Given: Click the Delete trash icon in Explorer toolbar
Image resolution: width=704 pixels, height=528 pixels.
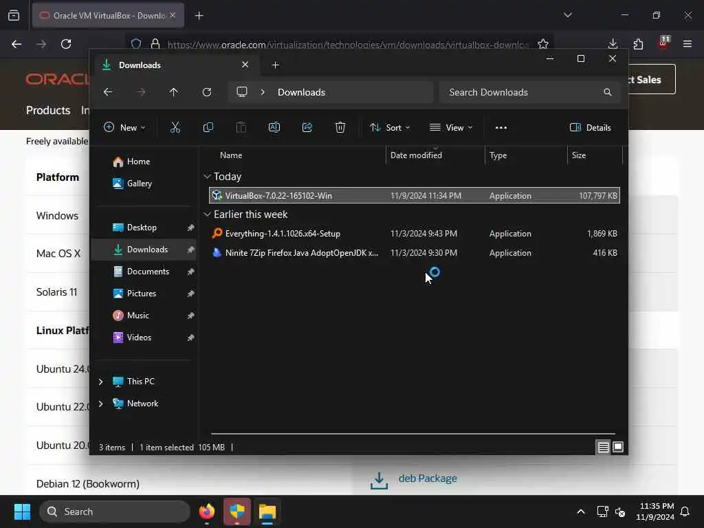Looking at the screenshot, I should [340, 127].
